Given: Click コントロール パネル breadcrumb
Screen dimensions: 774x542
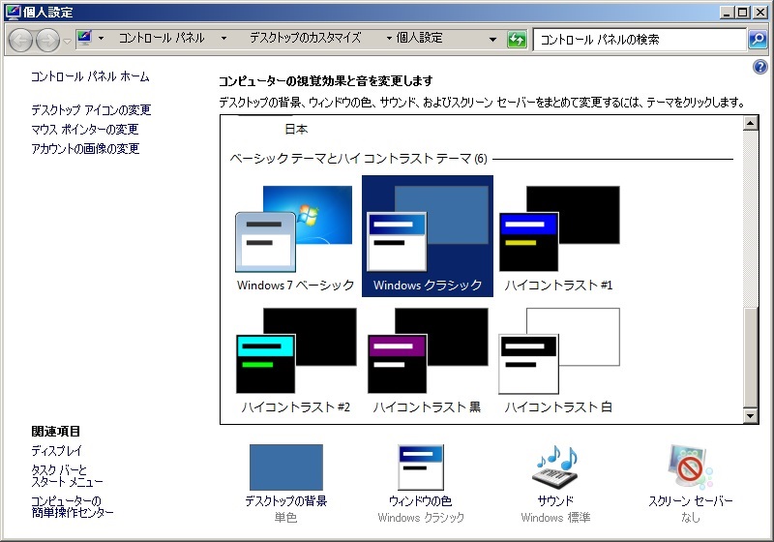Looking at the screenshot, I should coord(162,38).
